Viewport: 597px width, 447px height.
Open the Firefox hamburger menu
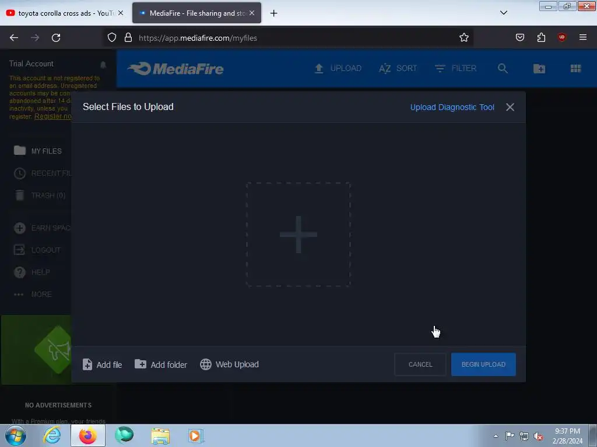click(583, 37)
